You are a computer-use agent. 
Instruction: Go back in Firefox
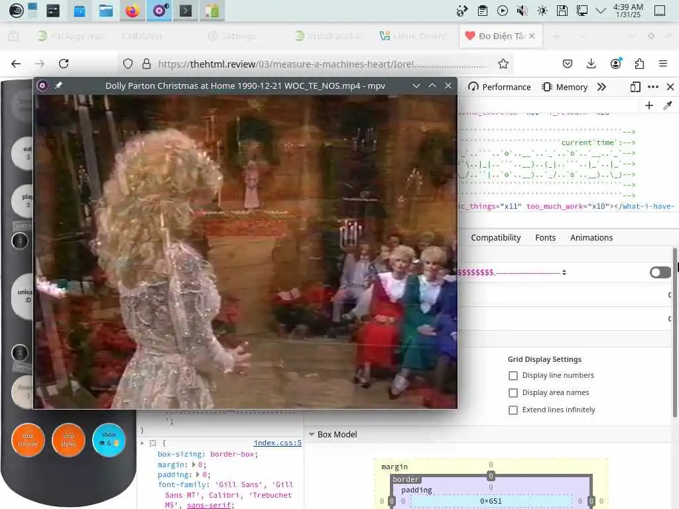click(x=16, y=64)
